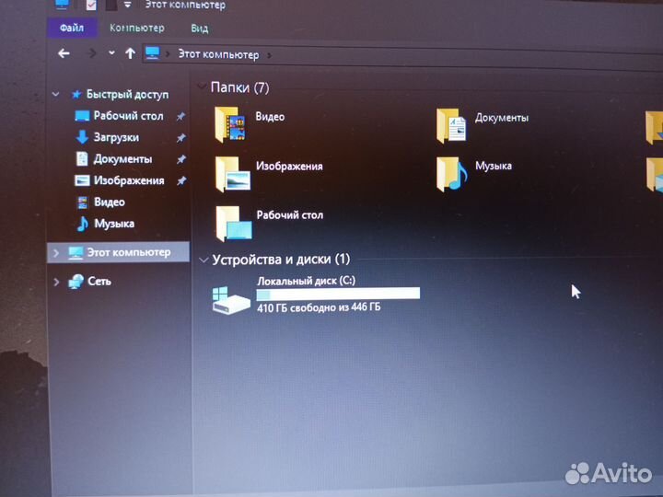This screenshot has height=497, width=663.
Task: Expand the chevron after Этот компьютер in address bar
Action: [x=269, y=55]
